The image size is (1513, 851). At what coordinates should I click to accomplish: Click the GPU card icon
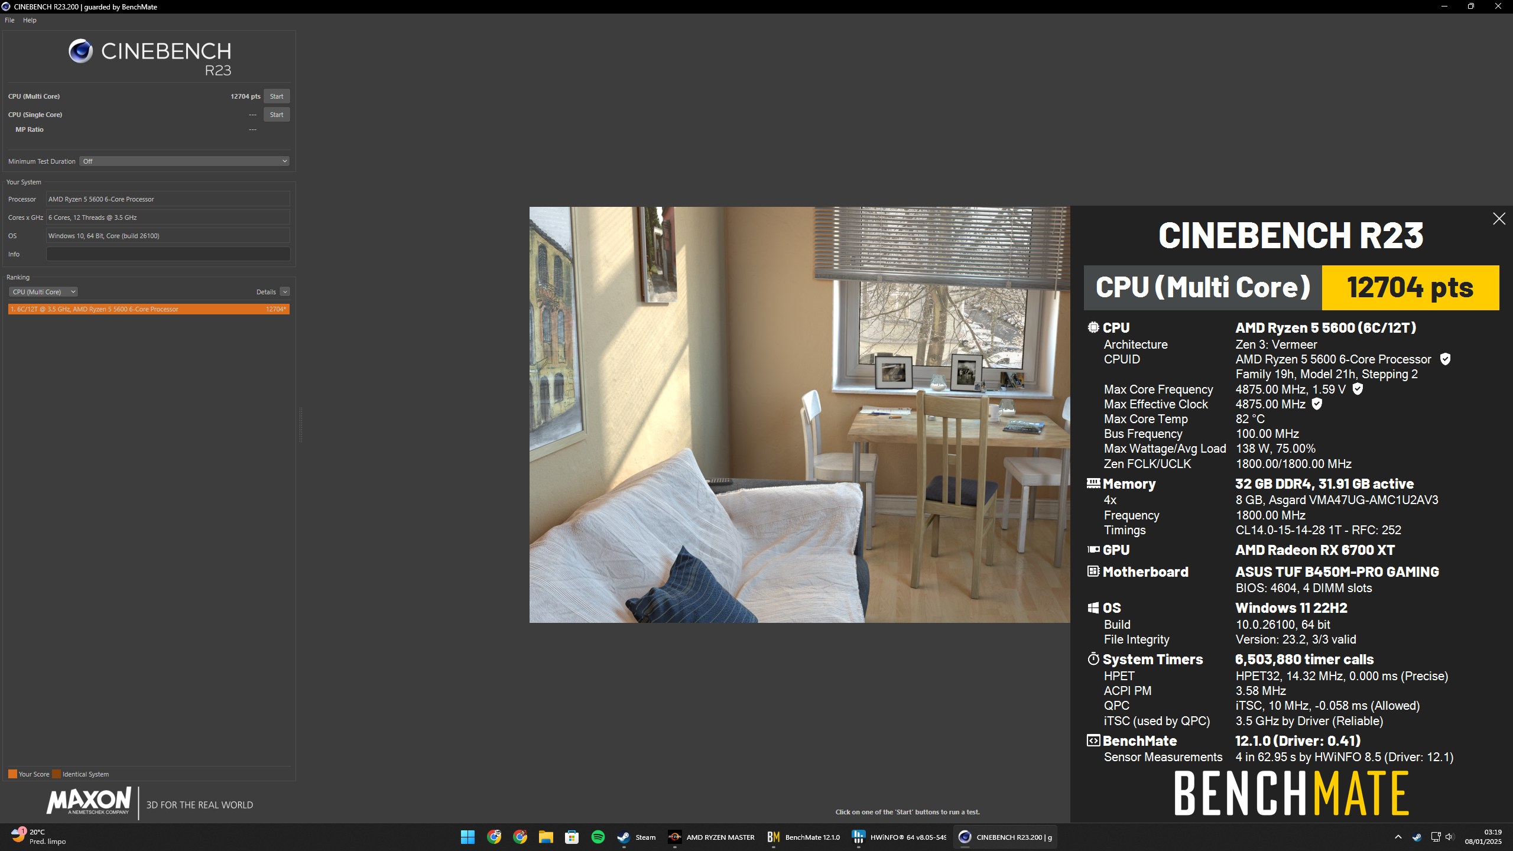pos(1093,550)
